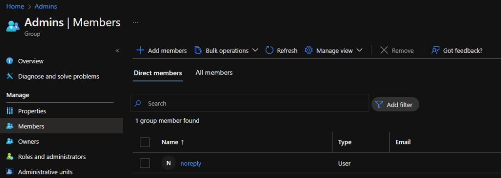501x178 pixels.
Task: Open the Overview info icon in sidebar
Action: tap(10, 61)
